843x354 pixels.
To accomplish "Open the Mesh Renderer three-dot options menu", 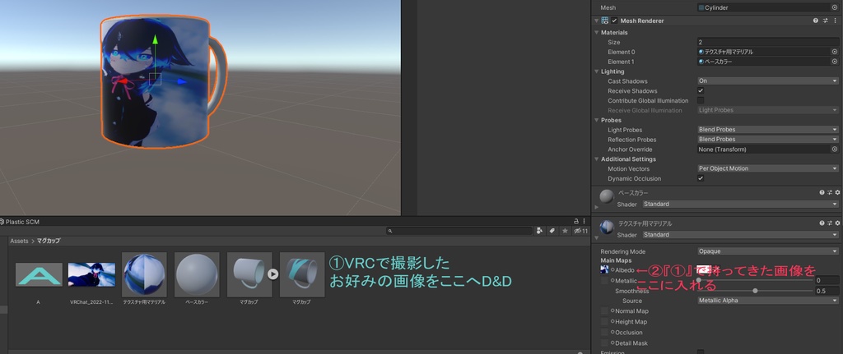I will point(835,21).
